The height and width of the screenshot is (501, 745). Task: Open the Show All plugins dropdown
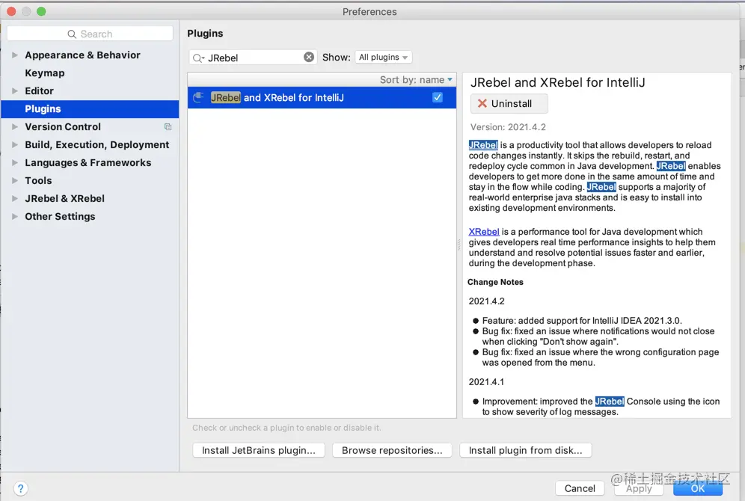point(384,57)
